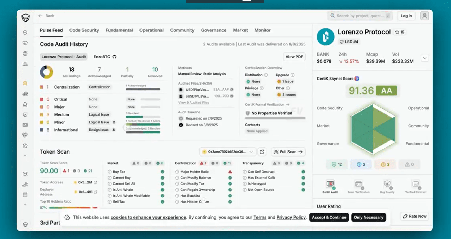Click the info icon next to Upgrade
Image resolution: width=451 pixels, height=239 pixels.
[292, 75]
